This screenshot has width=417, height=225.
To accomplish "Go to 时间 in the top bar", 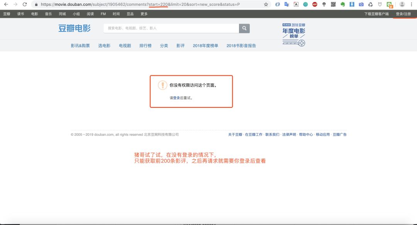I will [116, 14].
